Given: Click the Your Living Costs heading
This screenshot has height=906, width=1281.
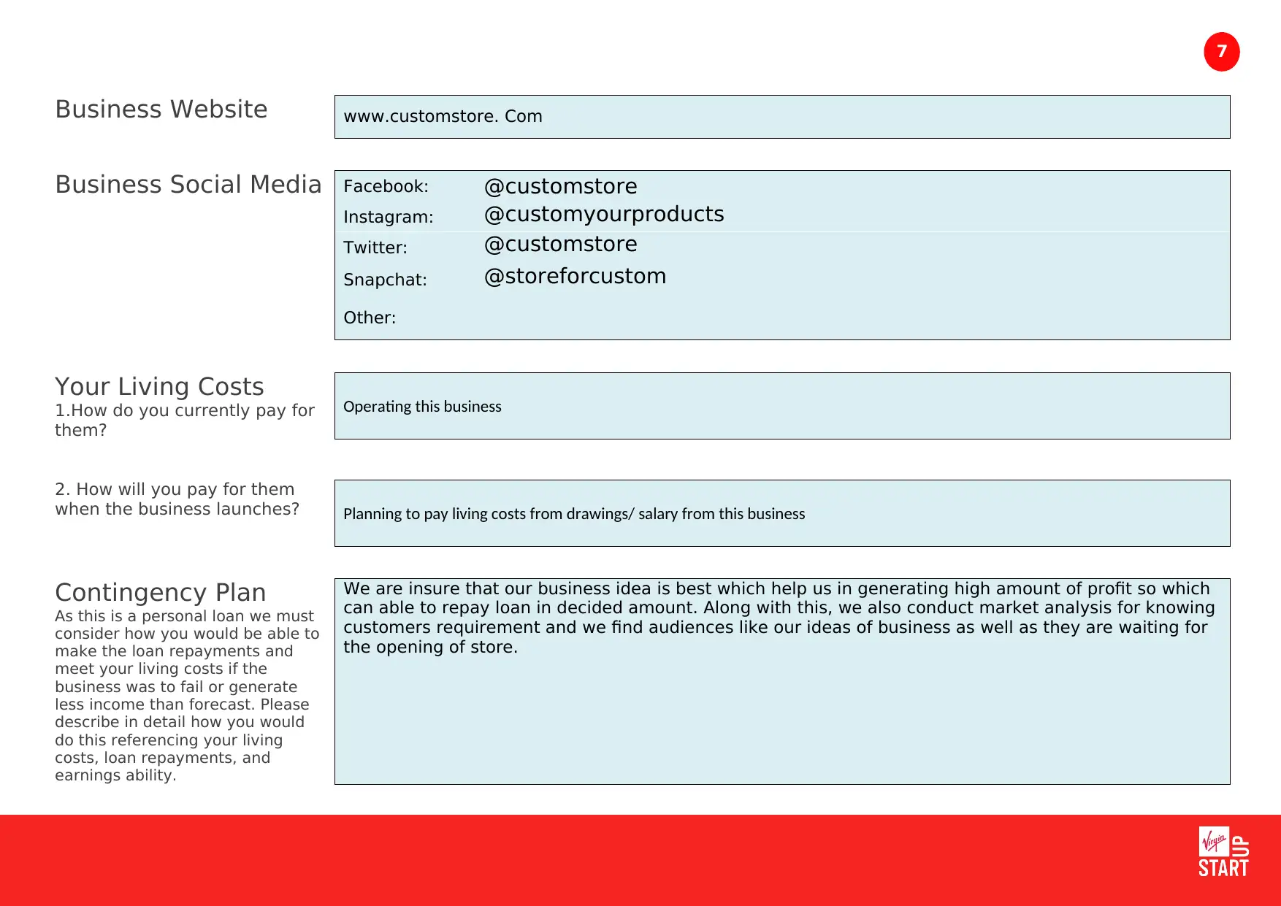Looking at the screenshot, I should point(159,386).
